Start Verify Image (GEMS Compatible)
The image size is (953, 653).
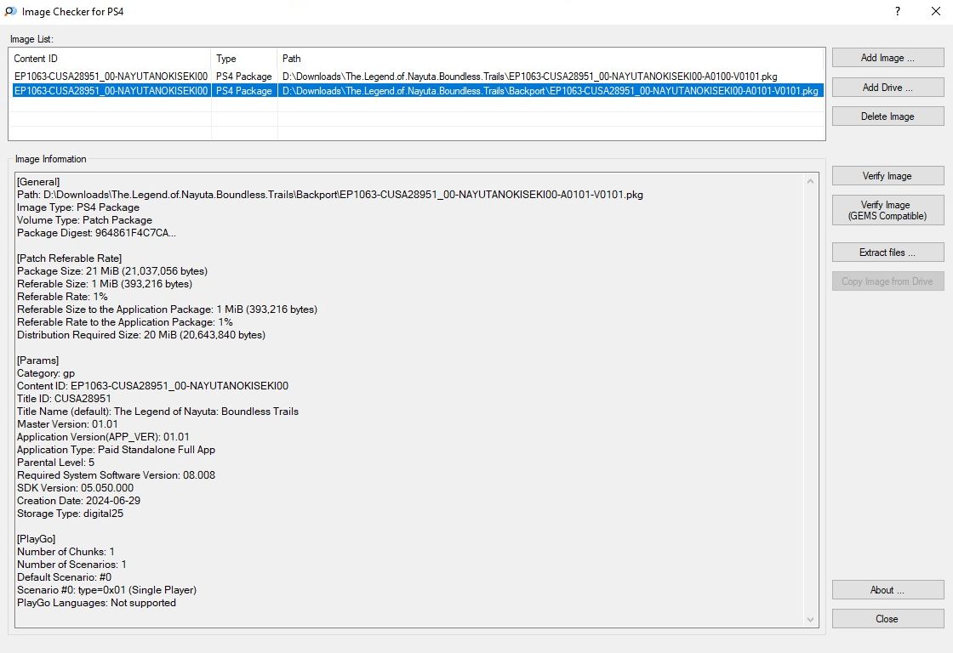coord(887,210)
